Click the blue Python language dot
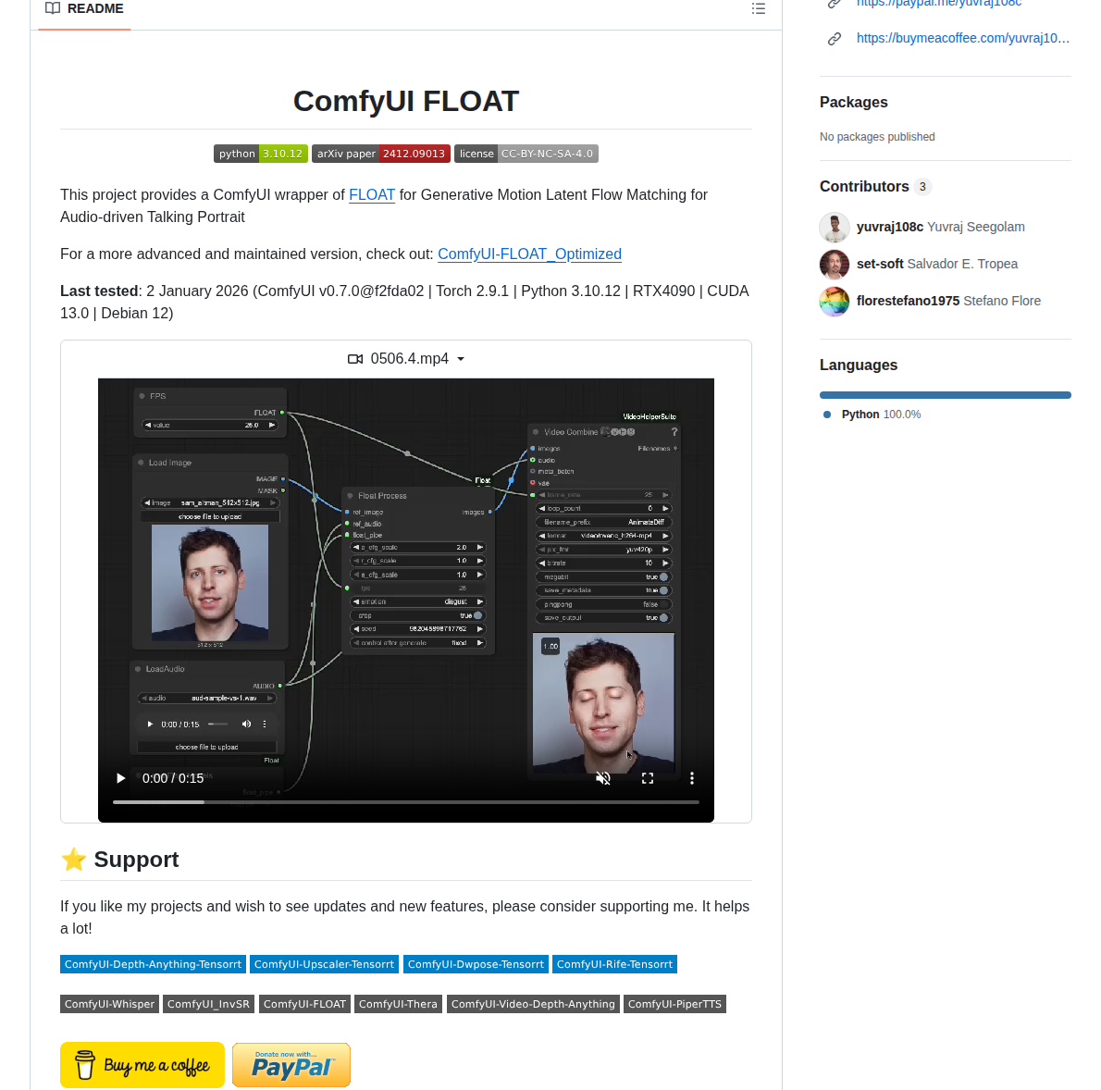Viewport: 1101px width, 1090px height. point(826,415)
